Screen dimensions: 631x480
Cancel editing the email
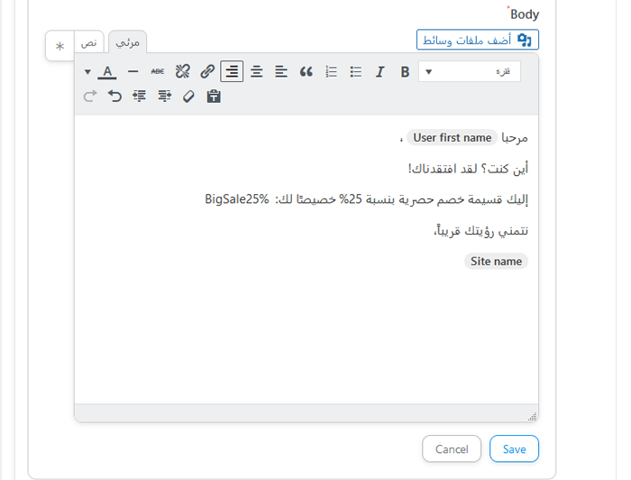[452, 449]
